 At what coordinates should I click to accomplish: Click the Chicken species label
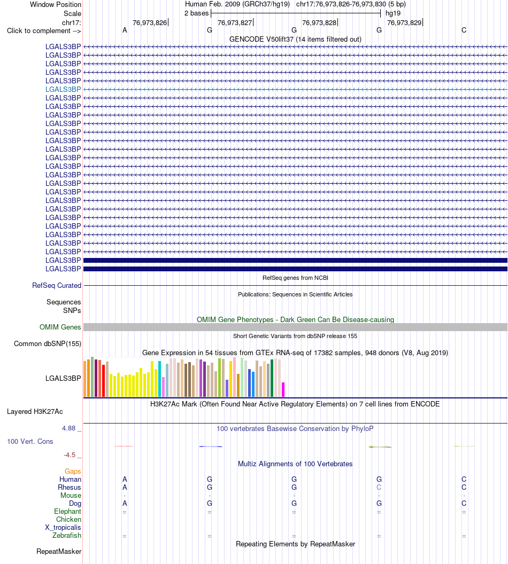point(68,519)
